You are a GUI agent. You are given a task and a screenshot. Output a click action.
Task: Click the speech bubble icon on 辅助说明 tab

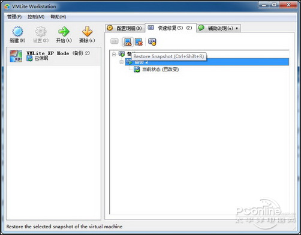pos(201,28)
